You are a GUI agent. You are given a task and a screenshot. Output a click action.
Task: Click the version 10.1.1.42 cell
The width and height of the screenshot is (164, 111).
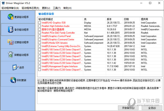click(112, 63)
